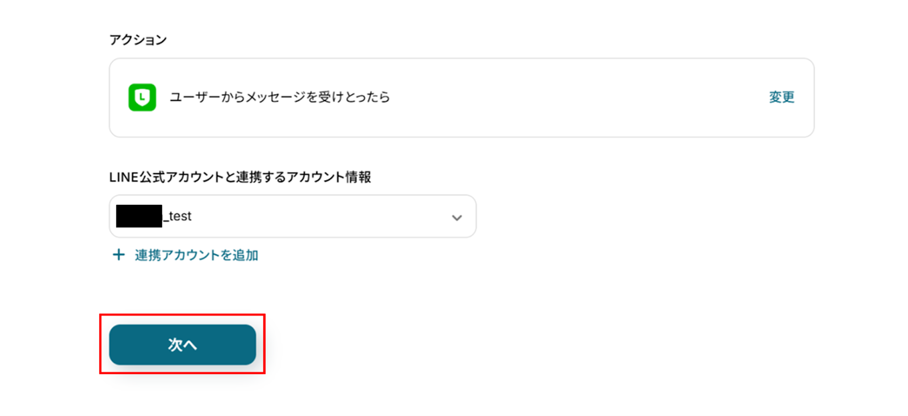908x416 pixels.
Task: Click the LINE公式アカウントと連携するアカウント情報 label
Action: coord(239,177)
